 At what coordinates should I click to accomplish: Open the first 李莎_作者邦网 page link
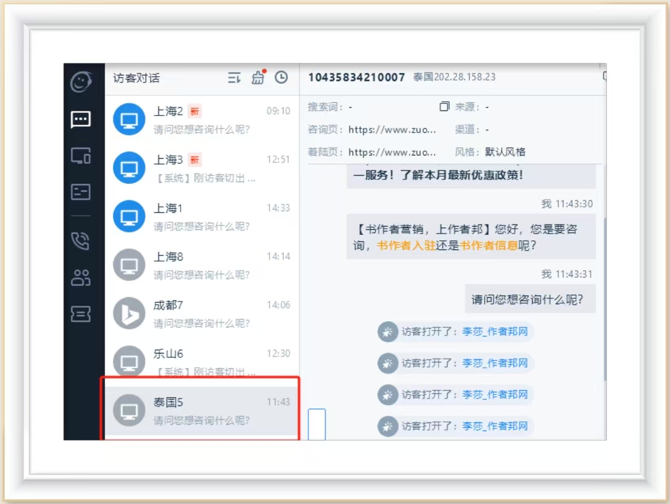coord(495,332)
